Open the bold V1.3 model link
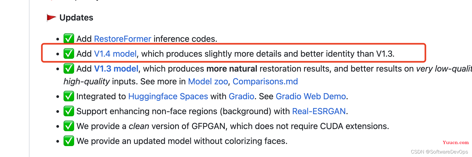 pos(116,69)
